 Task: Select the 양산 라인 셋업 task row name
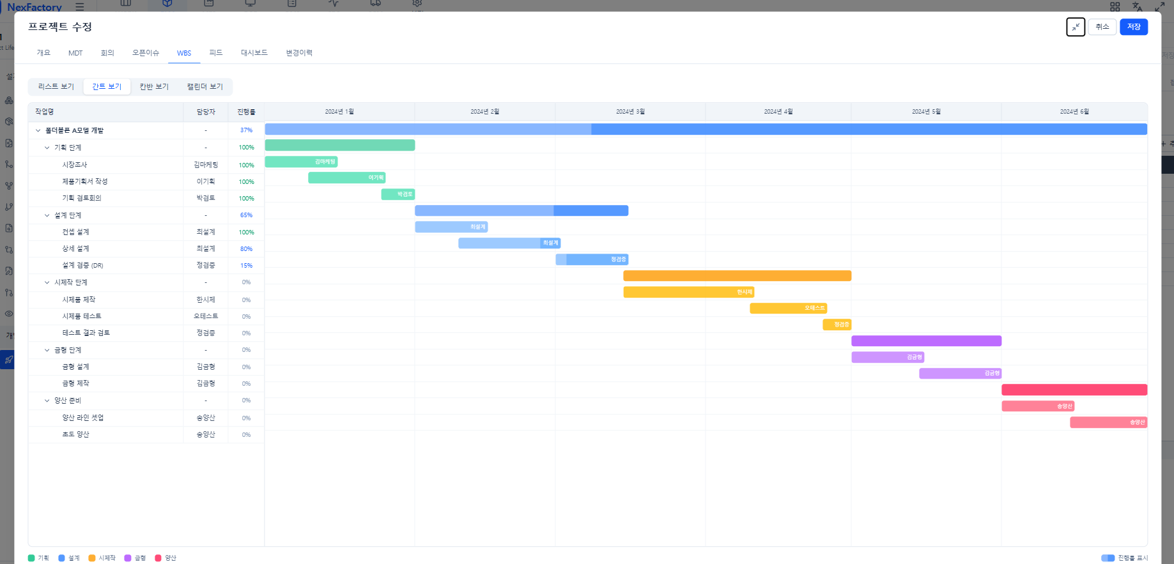pyautogui.click(x=82, y=418)
